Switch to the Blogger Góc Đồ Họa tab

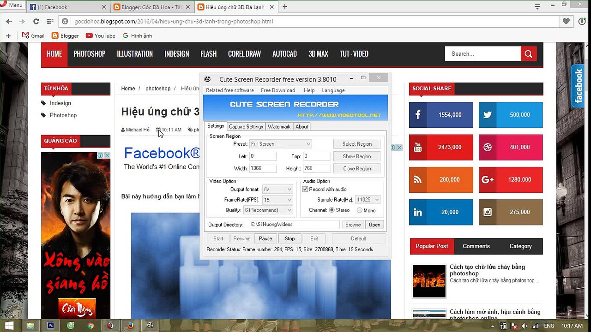(x=152, y=7)
